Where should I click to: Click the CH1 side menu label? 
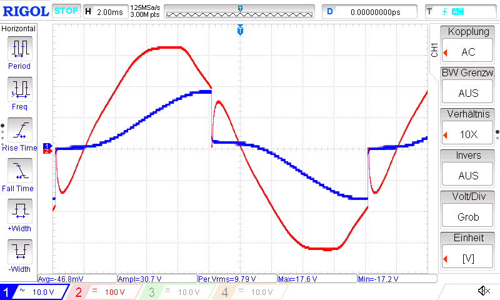click(x=434, y=50)
